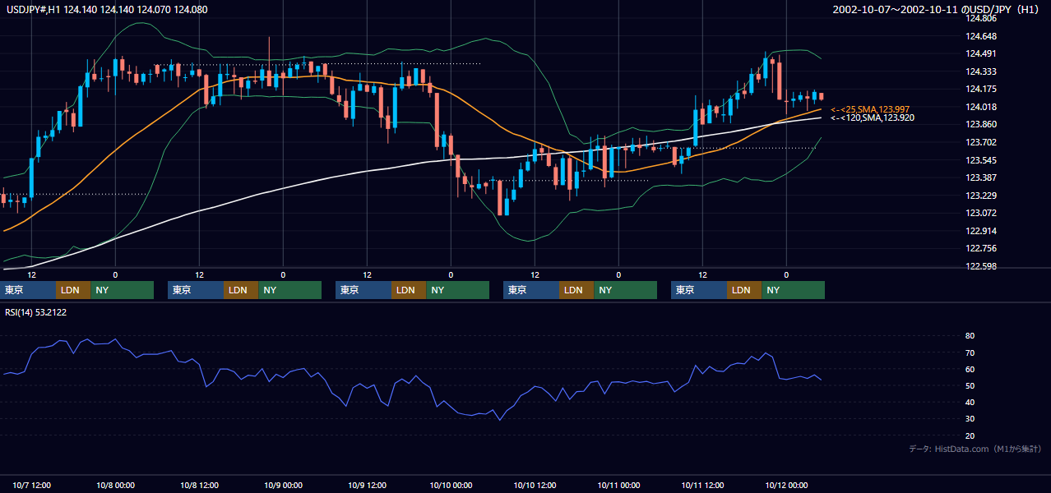
Task: Click the 120 SMA 123.920 white label
Action: pos(873,118)
